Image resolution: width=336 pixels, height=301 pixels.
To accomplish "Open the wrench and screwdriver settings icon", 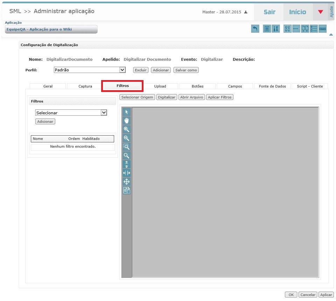I will point(276,29).
